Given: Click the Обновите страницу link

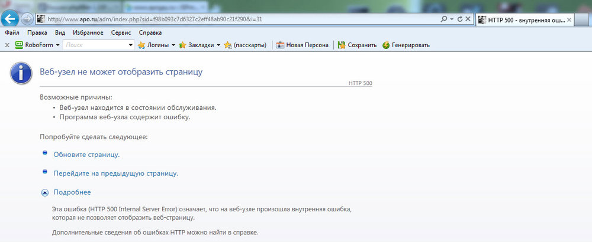Looking at the screenshot, I should point(86,155).
